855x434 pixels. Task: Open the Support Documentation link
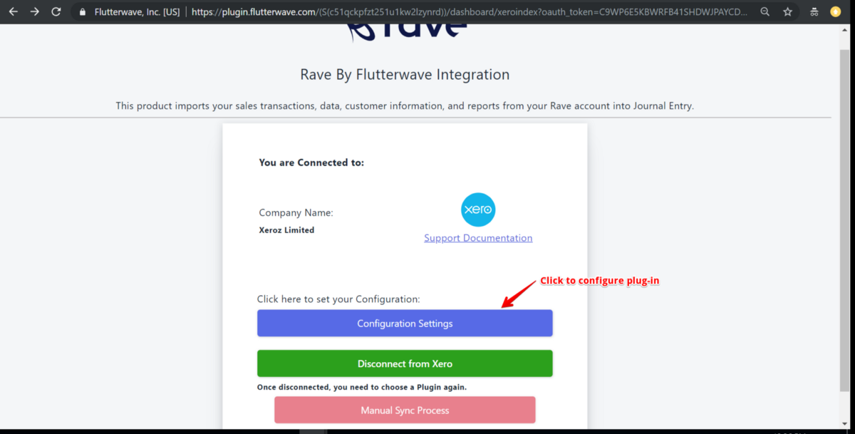478,238
